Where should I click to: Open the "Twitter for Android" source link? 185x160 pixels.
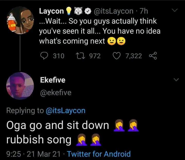click(99, 154)
